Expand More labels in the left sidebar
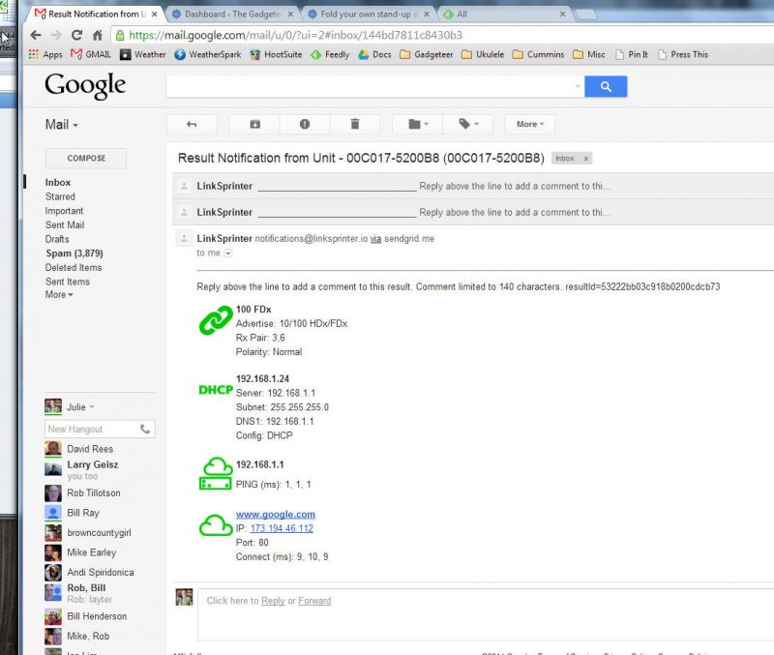Screen dimensions: 774x655 click(x=58, y=295)
